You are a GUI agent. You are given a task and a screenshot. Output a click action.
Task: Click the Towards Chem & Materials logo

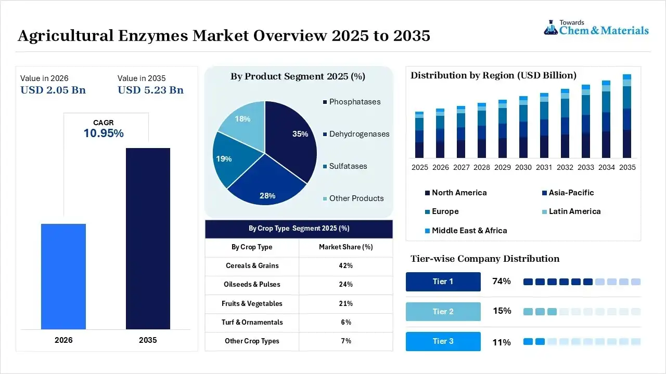pos(596,28)
